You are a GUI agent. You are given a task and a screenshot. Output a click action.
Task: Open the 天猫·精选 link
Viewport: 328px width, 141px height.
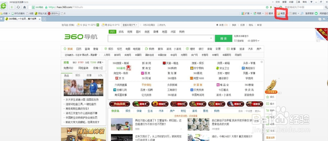coord(171,63)
